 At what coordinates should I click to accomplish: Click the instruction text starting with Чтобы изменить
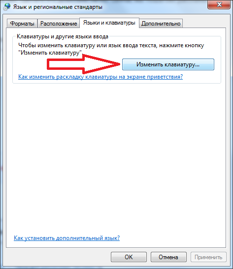[111, 49]
